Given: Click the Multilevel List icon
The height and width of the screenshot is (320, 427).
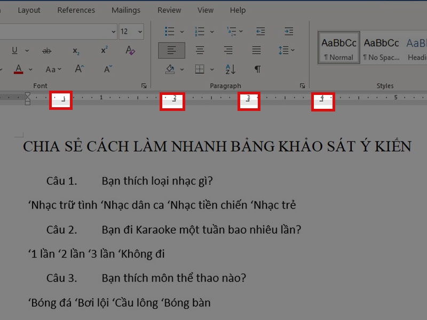Looking at the screenshot, I should click(232, 31).
